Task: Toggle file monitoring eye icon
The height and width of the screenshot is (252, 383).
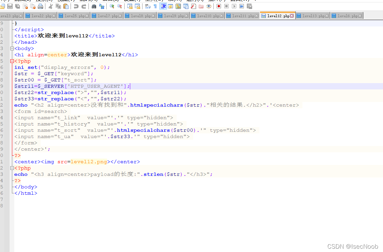Action: pos(209,6)
